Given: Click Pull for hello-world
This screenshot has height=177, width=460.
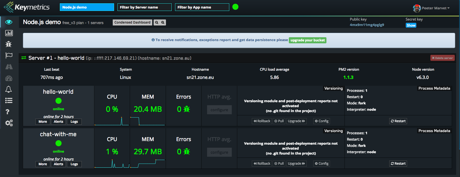Looking at the screenshot, I should (279, 121).
